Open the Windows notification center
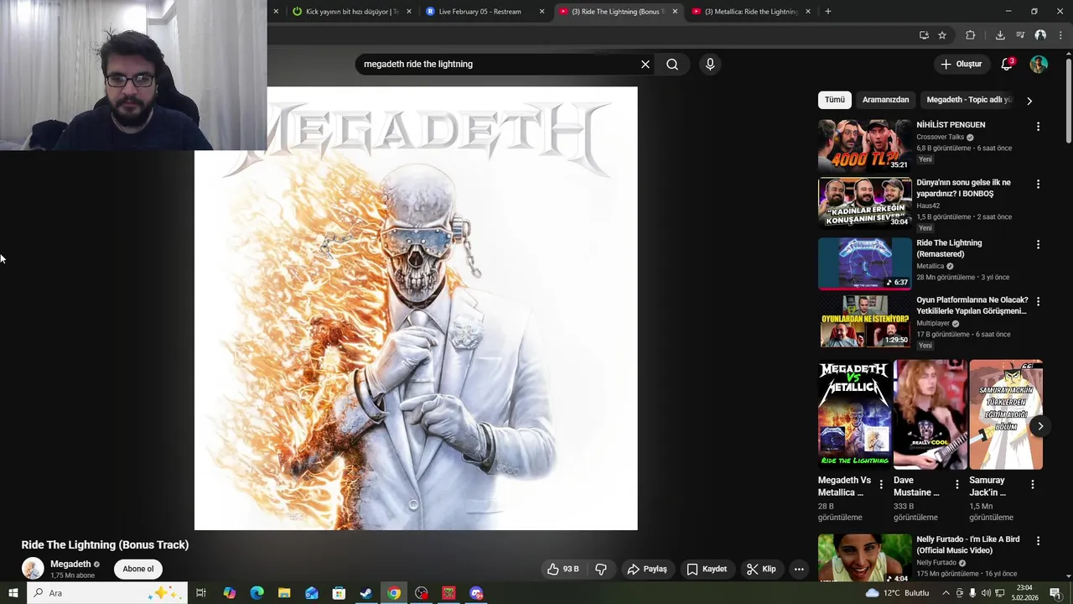This screenshot has height=604, width=1073. 1055,593
